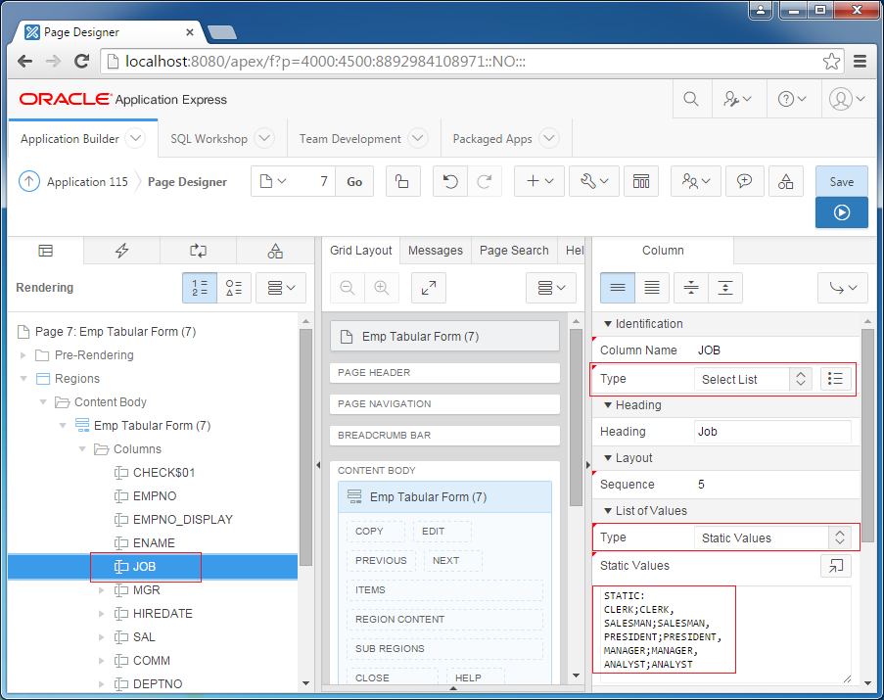
Task: Collapse the Identification property group
Action: point(608,324)
